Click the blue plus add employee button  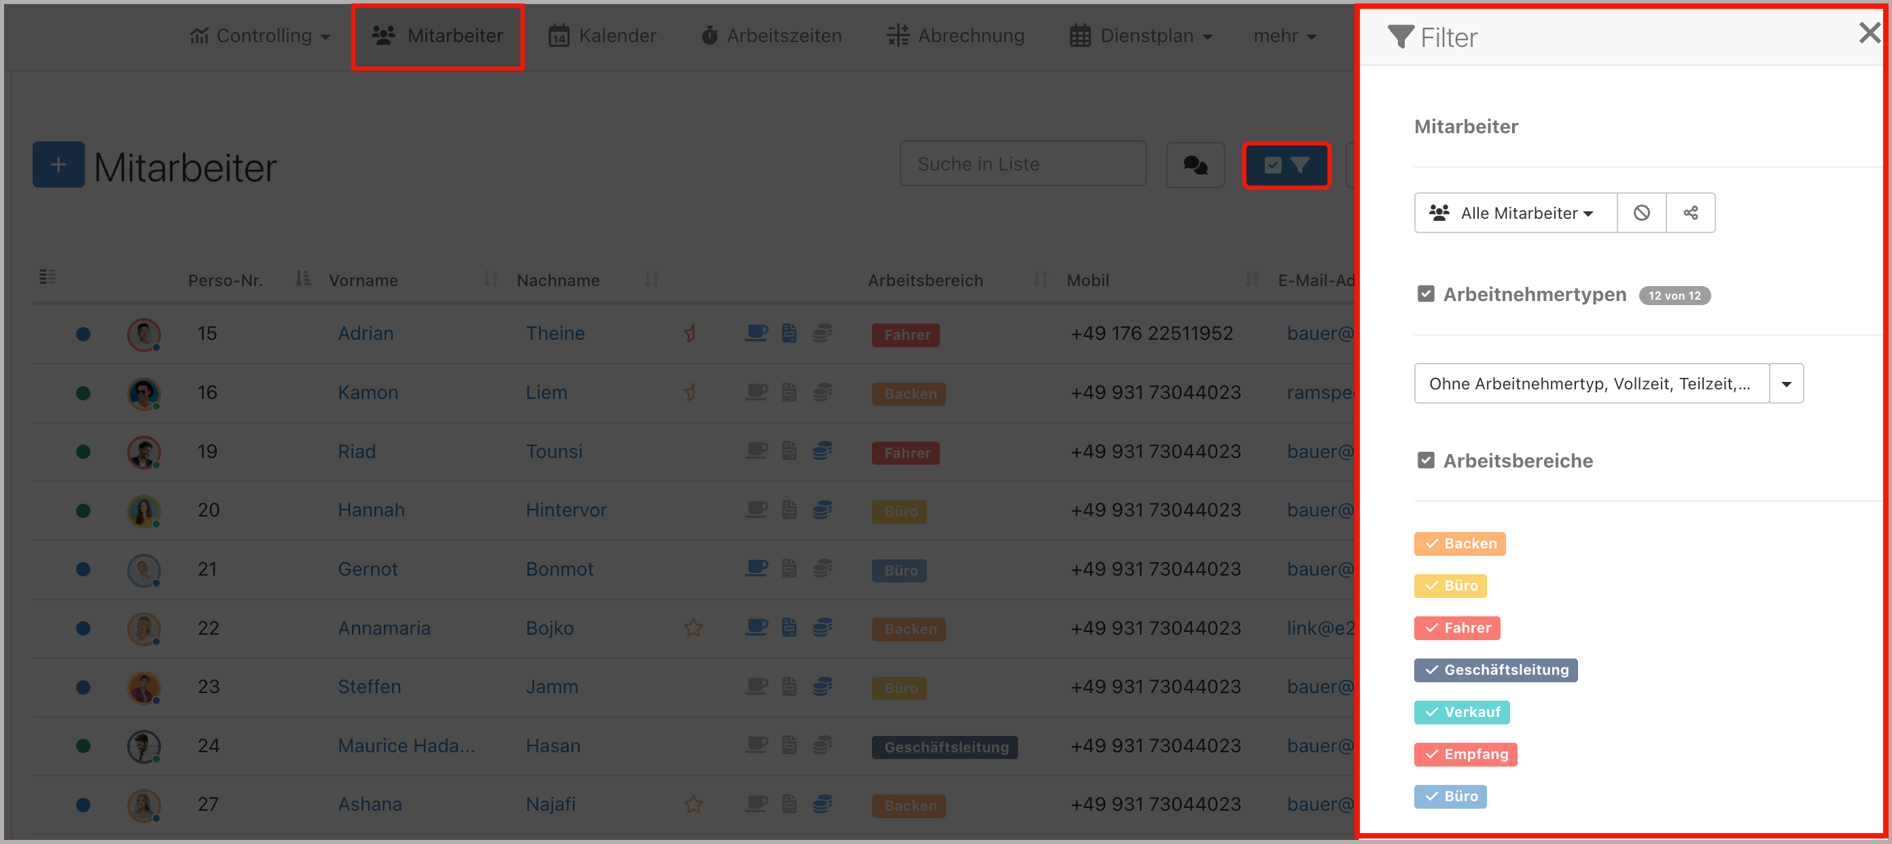(58, 165)
